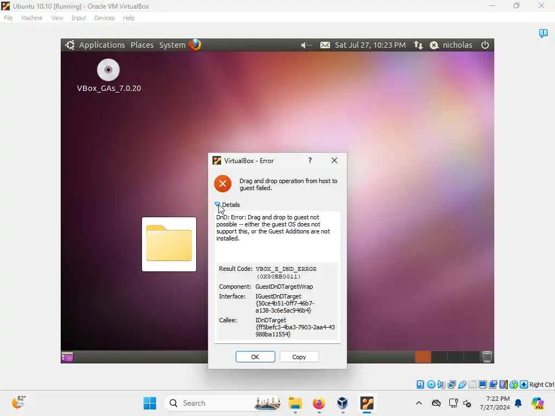555x416 pixels.
Task: Click the optical disk status icon
Action: [431, 385]
